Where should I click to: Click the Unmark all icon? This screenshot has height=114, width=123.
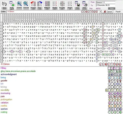click(x=70, y=4)
